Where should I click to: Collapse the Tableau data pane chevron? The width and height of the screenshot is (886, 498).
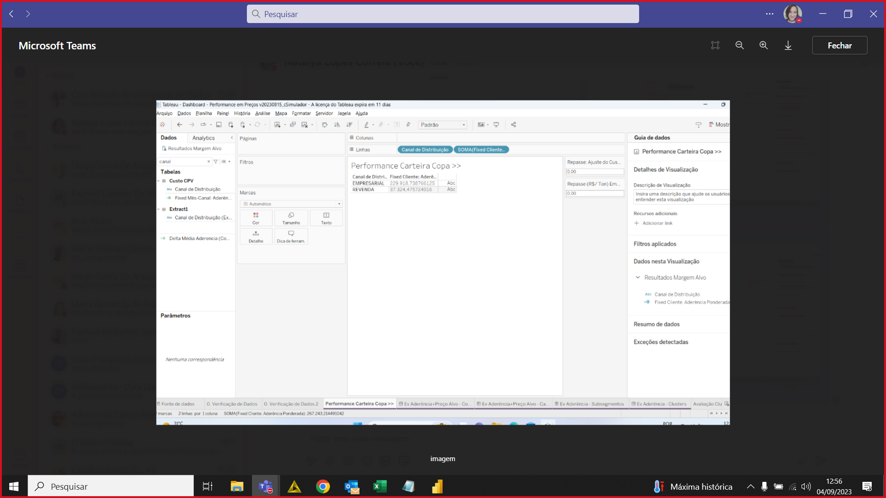(232, 138)
